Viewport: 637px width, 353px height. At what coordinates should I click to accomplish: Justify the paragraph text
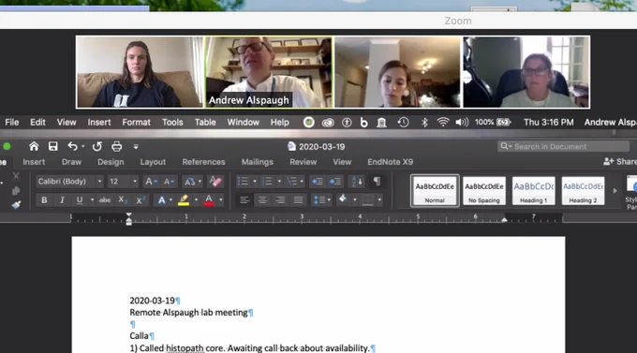pos(298,199)
